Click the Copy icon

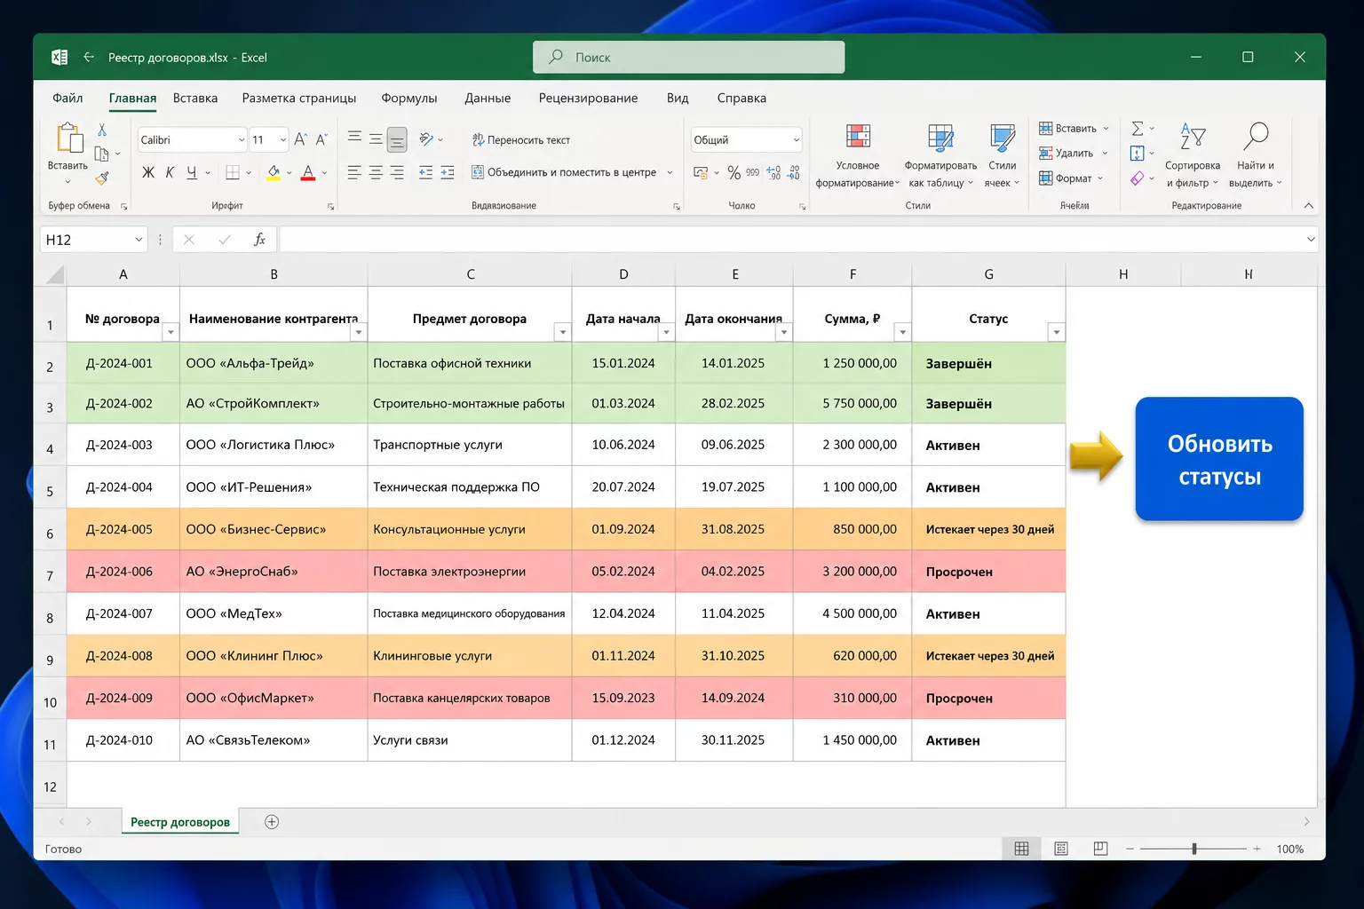pyautogui.click(x=102, y=154)
